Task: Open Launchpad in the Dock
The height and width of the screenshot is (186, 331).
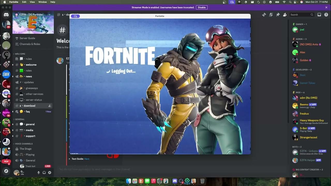Action: (135, 181)
